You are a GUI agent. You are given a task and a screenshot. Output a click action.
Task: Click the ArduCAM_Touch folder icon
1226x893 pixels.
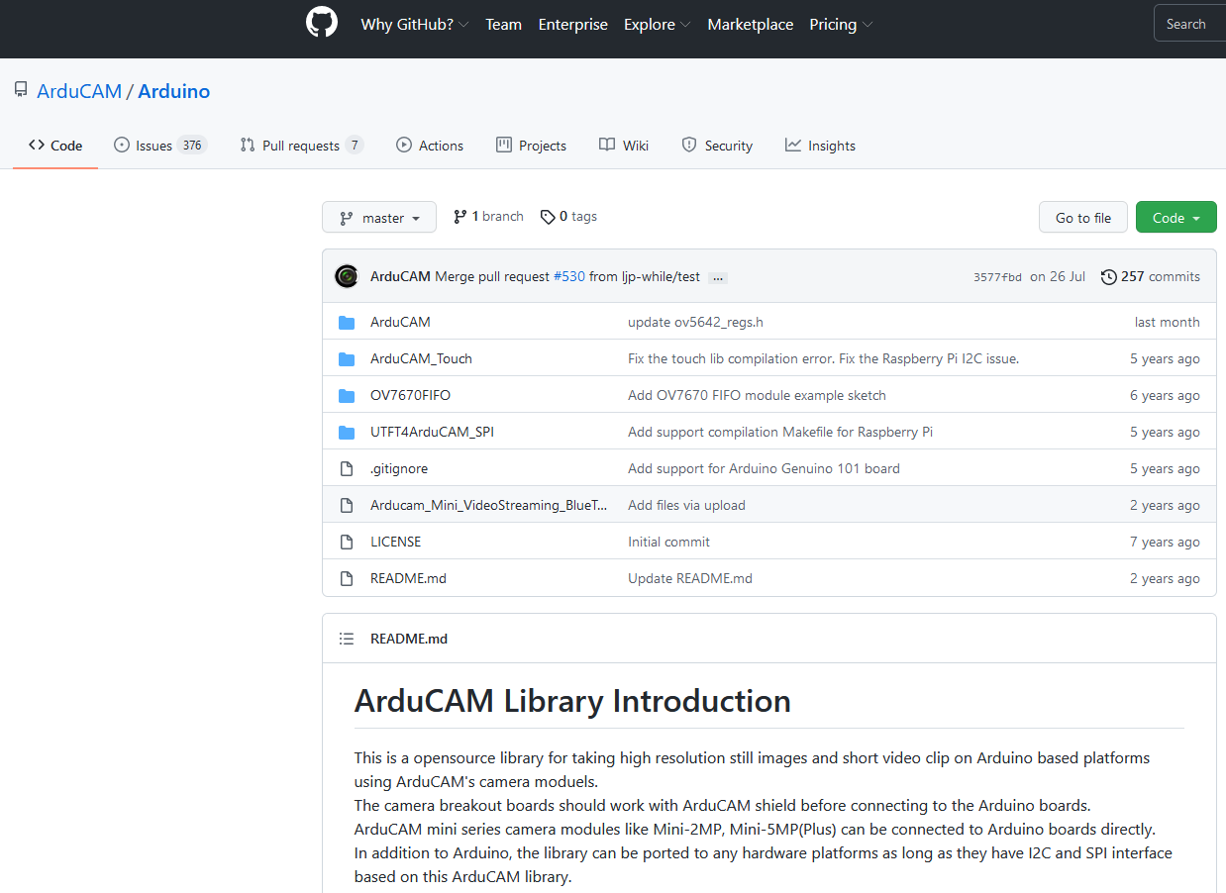(x=347, y=359)
